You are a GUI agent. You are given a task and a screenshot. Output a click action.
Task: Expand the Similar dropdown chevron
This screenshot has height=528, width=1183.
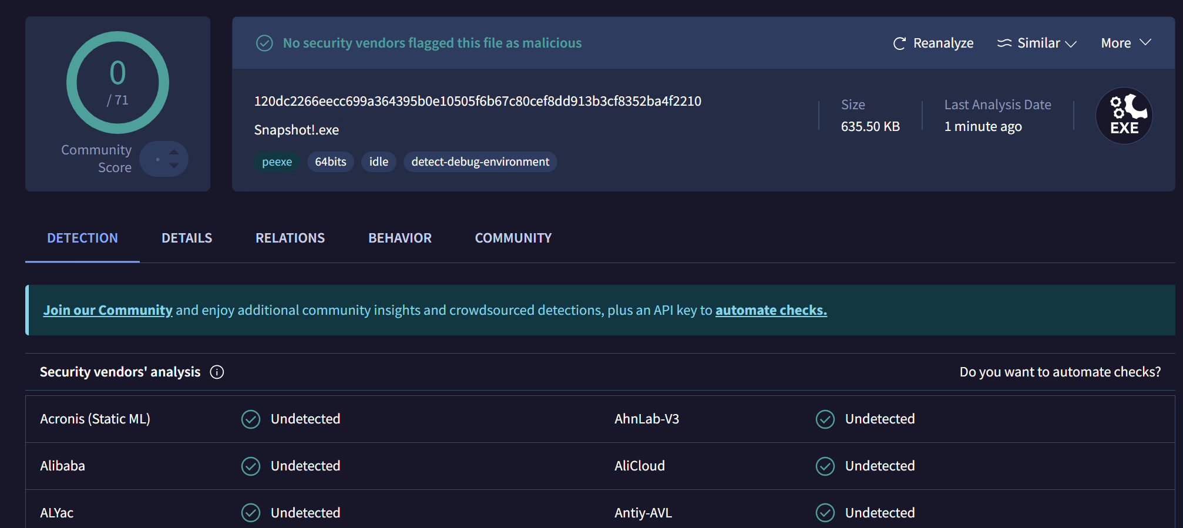pos(1071,44)
